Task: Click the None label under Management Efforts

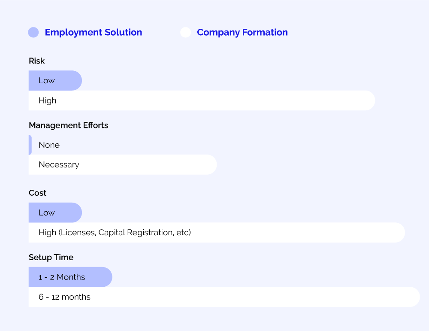Action: point(49,145)
